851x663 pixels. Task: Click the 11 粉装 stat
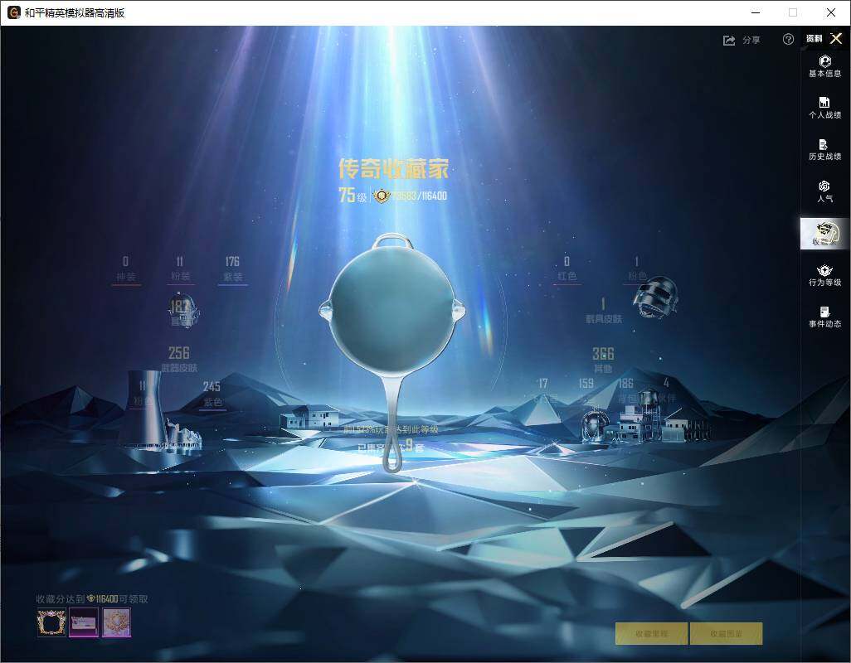pos(180,269)
